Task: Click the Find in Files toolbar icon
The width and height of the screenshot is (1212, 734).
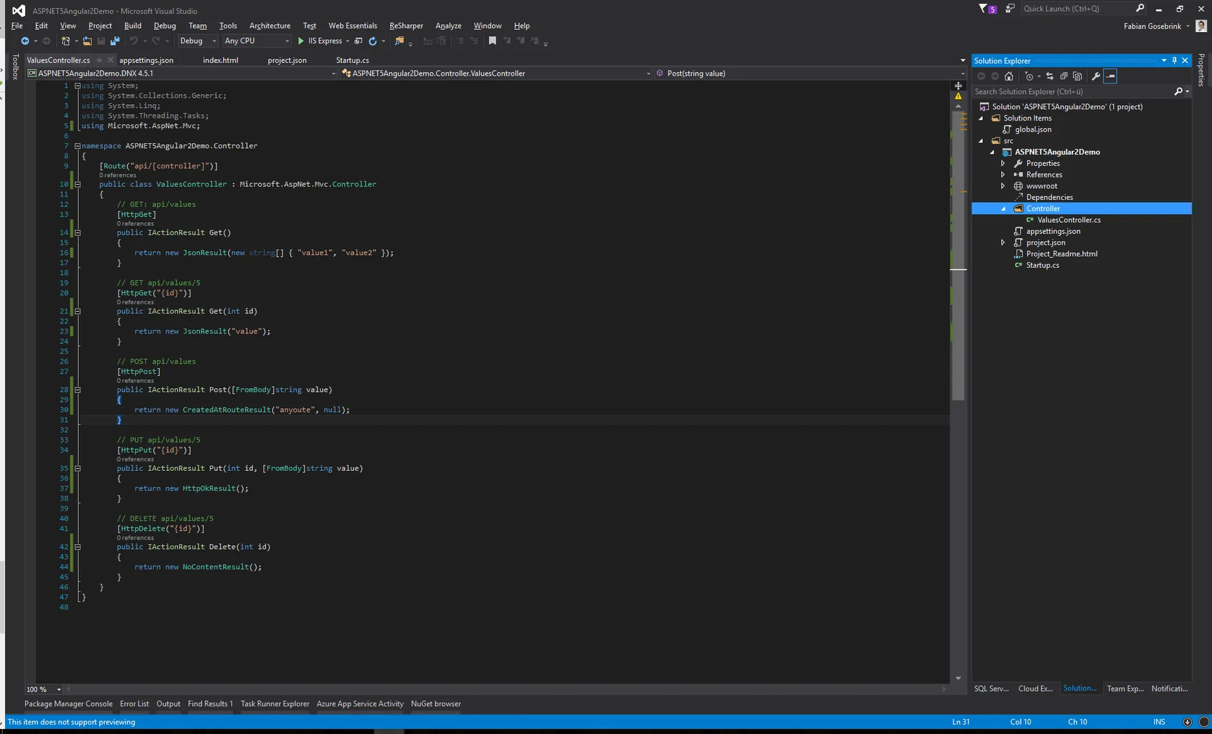Action: click(399, 41)
